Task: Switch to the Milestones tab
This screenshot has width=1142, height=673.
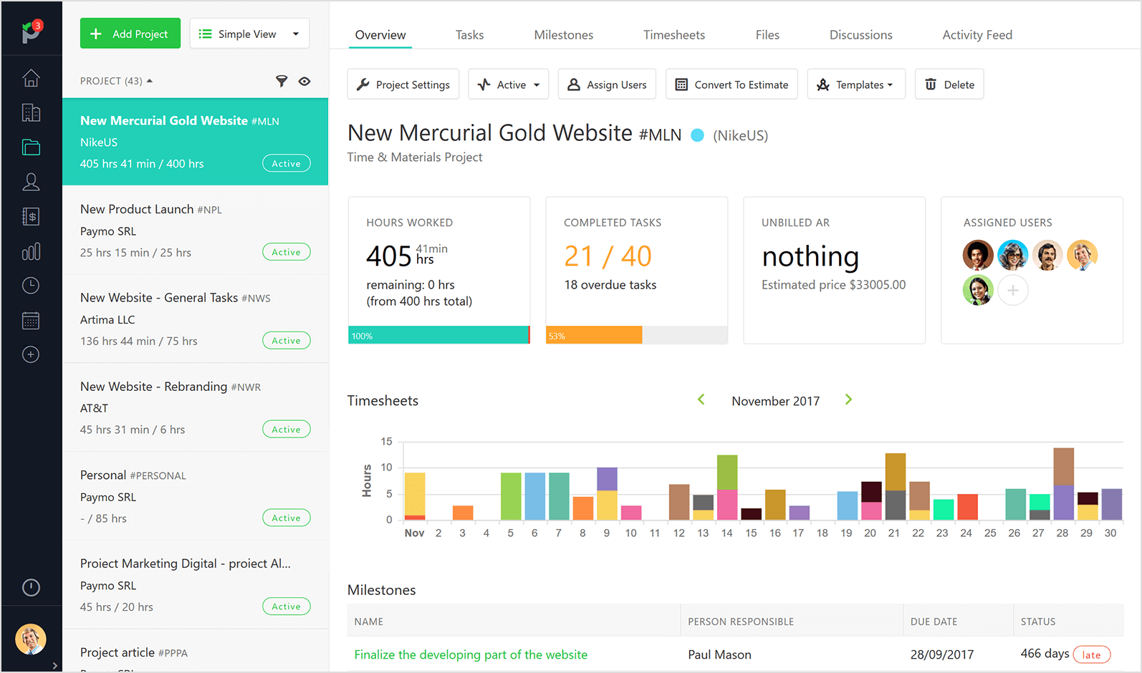Action: pyautogui.click(x=564, y=34)
